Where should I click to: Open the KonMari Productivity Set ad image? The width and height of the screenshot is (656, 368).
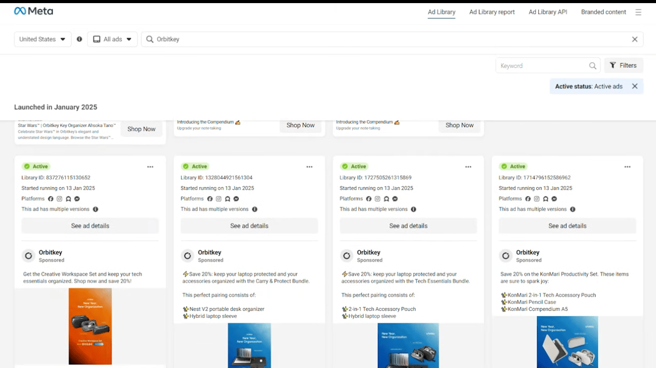pos(567,342)
